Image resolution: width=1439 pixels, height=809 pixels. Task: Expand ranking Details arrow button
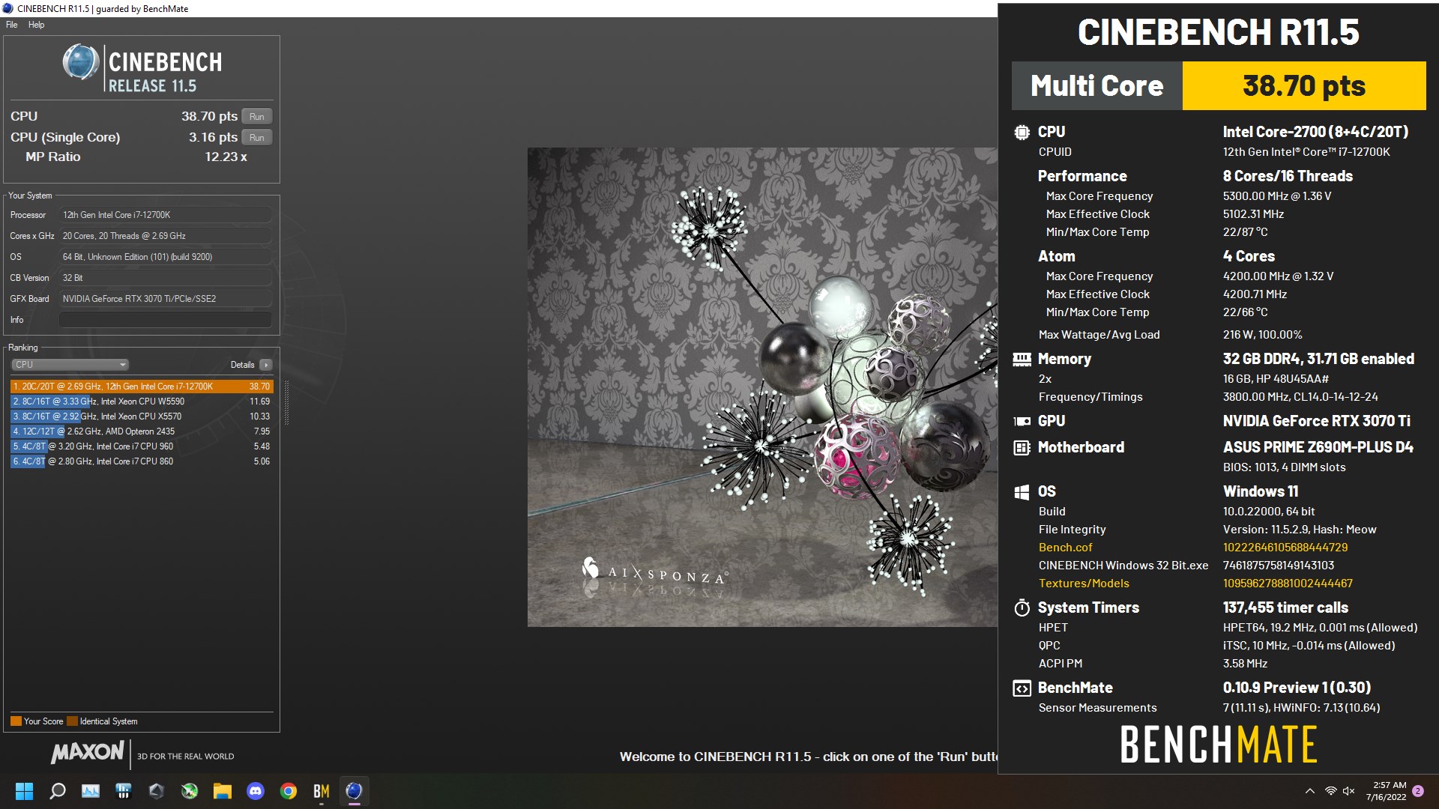[266, 365]
